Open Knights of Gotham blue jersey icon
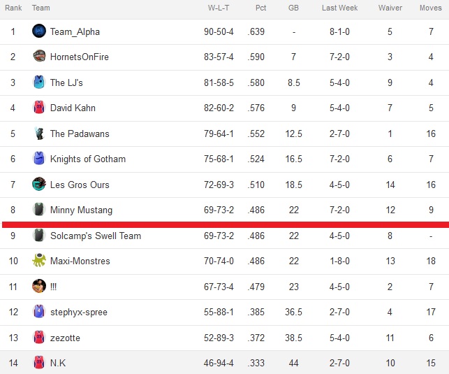449x374 pixels. click(x=39, y=159)
